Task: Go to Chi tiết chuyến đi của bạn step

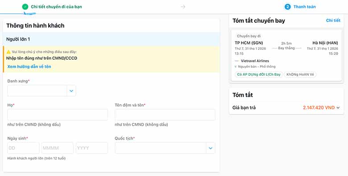Action: tap(56, 7)
